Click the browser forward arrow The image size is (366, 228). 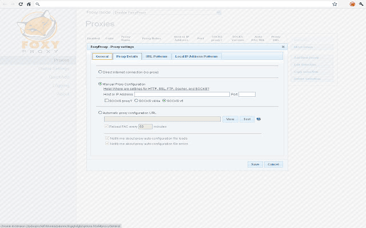point(13,4)
